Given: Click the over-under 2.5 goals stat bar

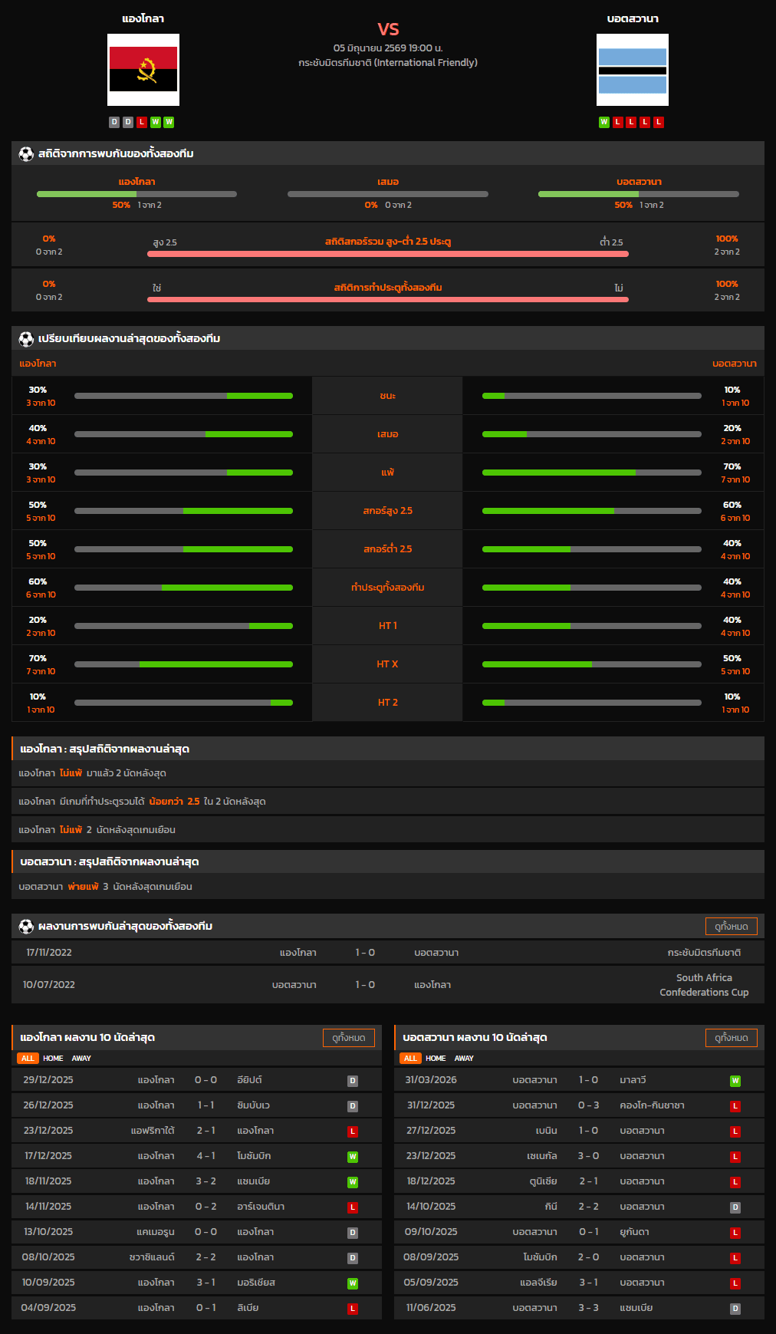Looking at the screenshot, I should pyautogui.click(x=388, y=254).
